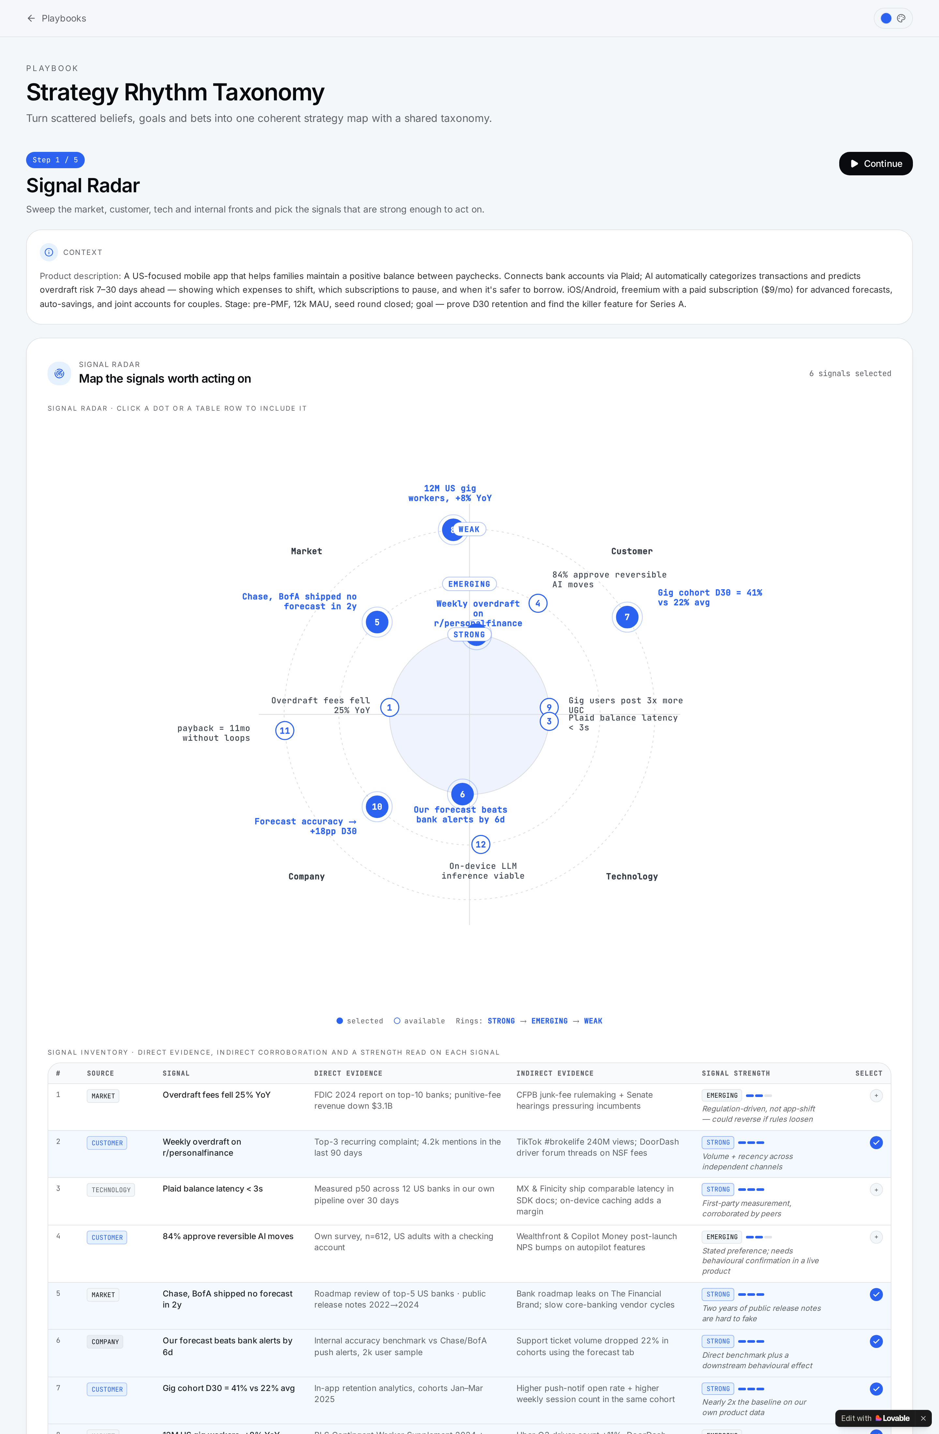Click the Step 1 / 5 badge
This screenshot has width=939, height=1434.
[x=55, y=160]
